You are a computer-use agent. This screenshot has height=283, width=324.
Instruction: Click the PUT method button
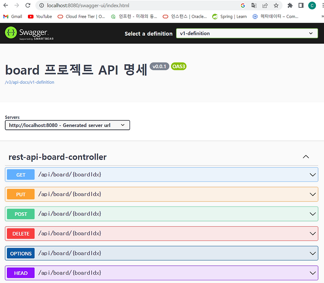tap(21, 194)
